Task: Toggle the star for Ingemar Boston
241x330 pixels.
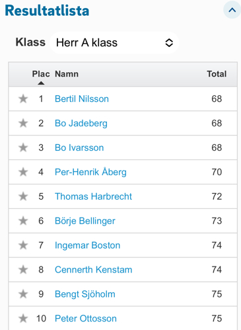Action: pyautogui.click(x=23, y=245)
